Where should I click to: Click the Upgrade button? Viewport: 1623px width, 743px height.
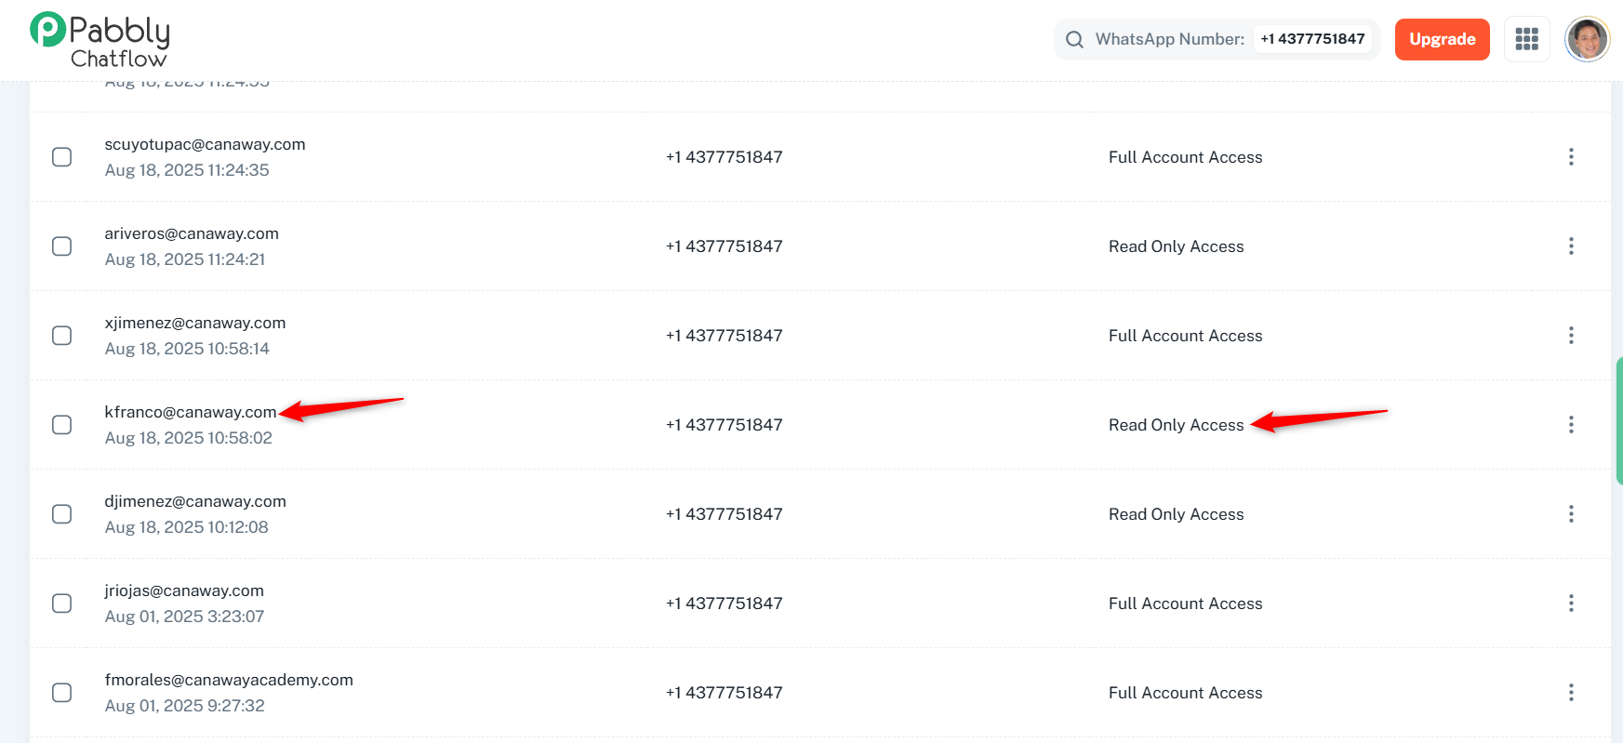tap(1442, 39)
